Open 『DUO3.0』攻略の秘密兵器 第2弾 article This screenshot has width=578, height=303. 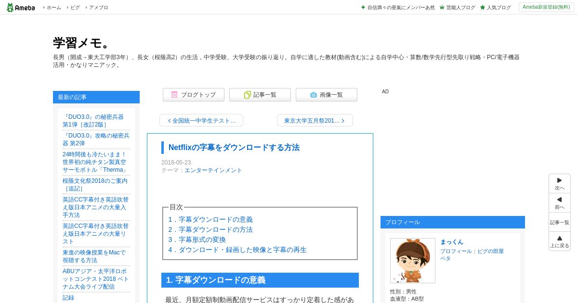pyautogui.click(x=96, y=139)
